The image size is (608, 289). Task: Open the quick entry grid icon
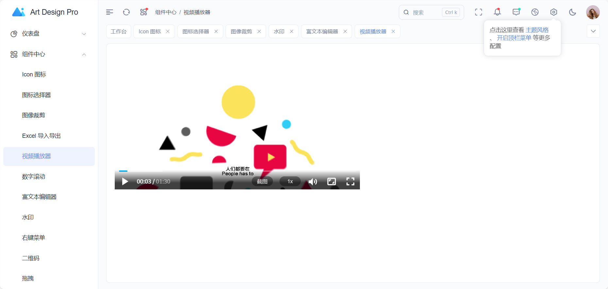144,12
